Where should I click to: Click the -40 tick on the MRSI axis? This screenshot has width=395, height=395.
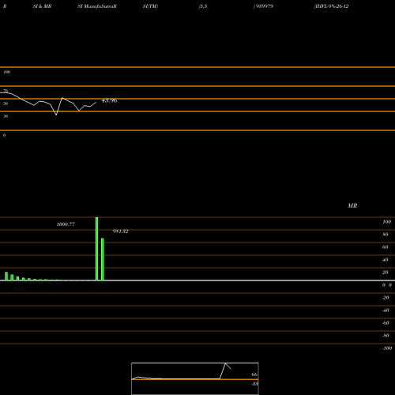pyautogui.click(x=386, y=310)
